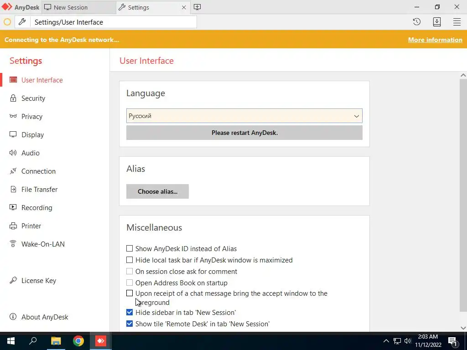Click the Connection plug icon
This screenshot has height=350, width=467.
point(13,171)
